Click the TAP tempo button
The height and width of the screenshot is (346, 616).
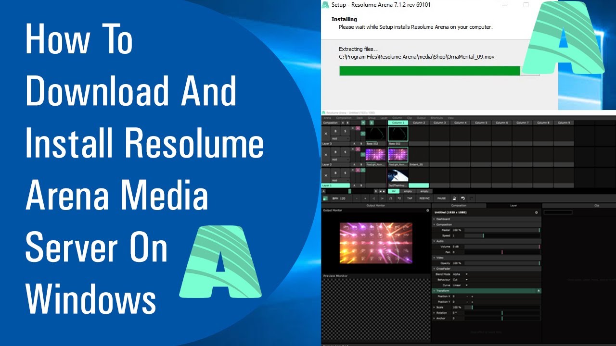[x=410, y=198]
